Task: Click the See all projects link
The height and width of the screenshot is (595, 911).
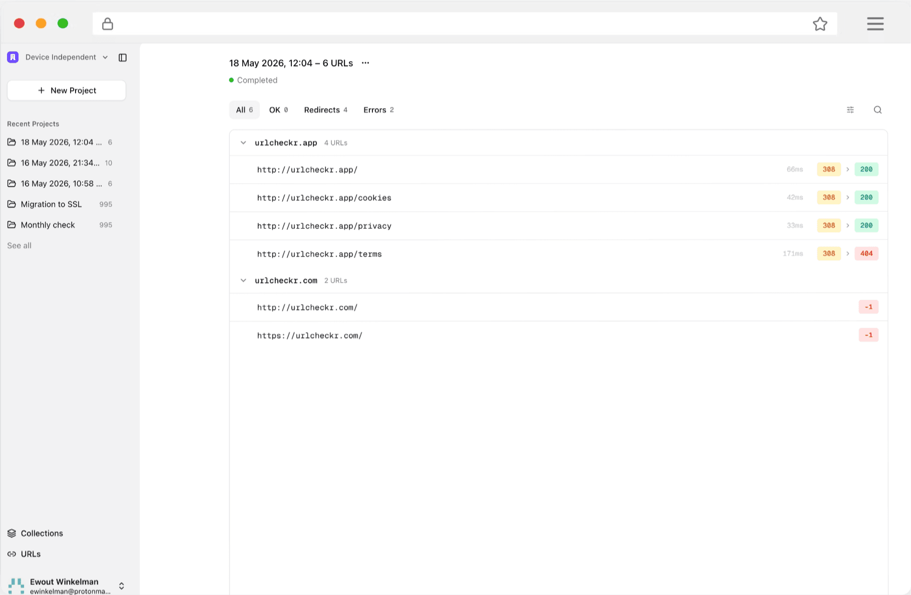Action: click(x=19, y=245)
